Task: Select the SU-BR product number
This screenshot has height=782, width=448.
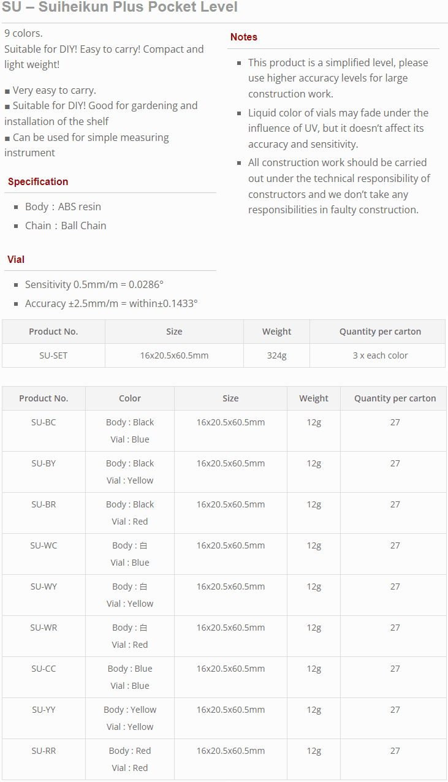Action: coord(44,504)
